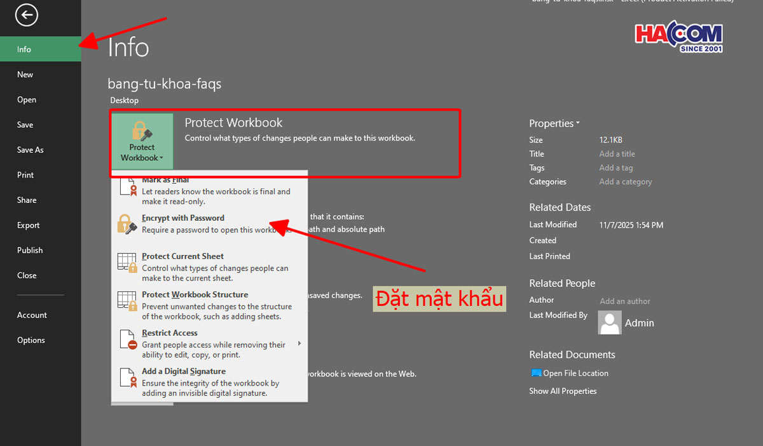Select Save As in the sidebar
Image resolution: width=763 pixels, height=446 pixels.
[x=30, y=150]
